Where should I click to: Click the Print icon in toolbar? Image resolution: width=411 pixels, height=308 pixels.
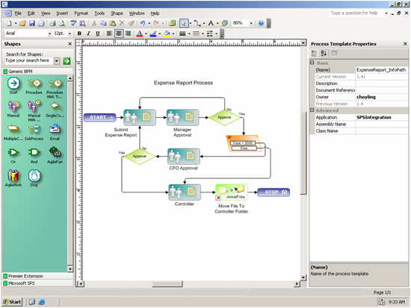(52, 23)
